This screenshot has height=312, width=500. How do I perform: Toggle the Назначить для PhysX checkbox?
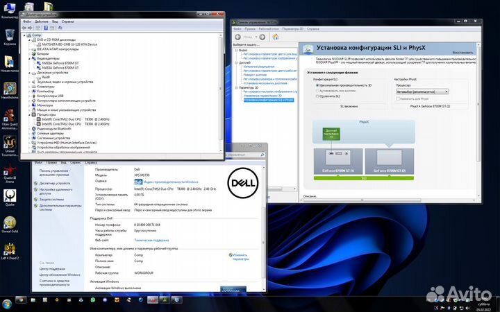pyautogui.click(x=398, y=99)
